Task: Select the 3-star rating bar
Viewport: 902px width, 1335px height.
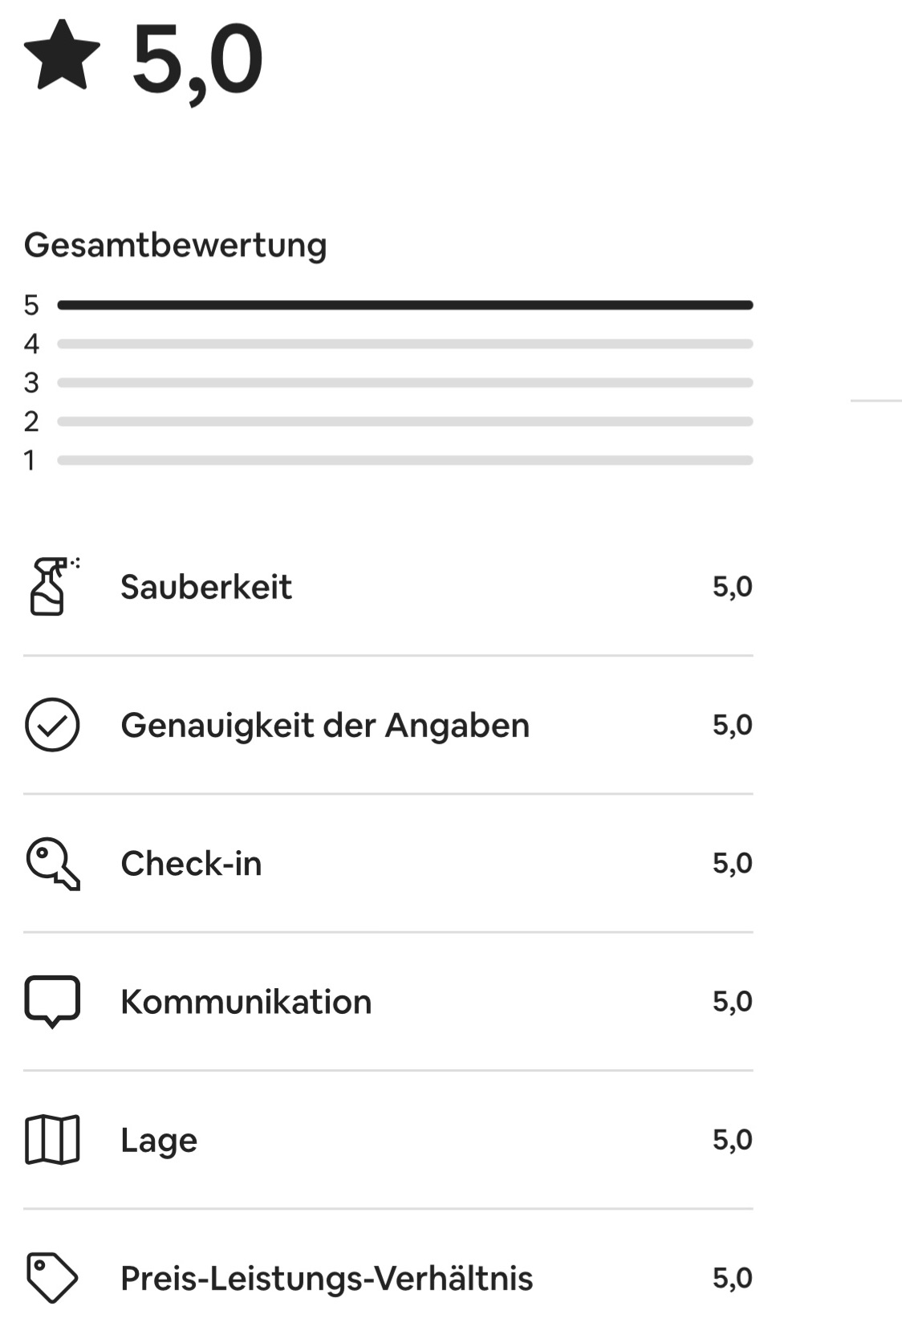Action: click(405, 383)
